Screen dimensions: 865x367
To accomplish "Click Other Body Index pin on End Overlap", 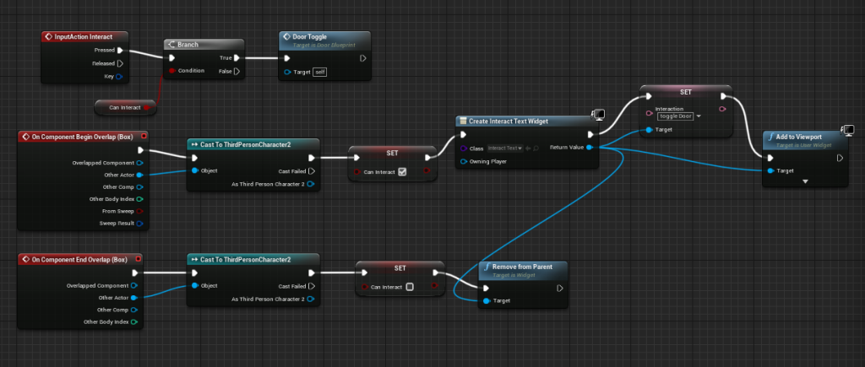I will coord(133,321).
